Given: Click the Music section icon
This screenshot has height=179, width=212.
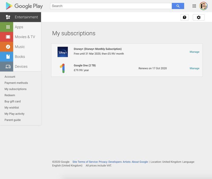Looking at the screenshot, I should click(x=7, y=47).
